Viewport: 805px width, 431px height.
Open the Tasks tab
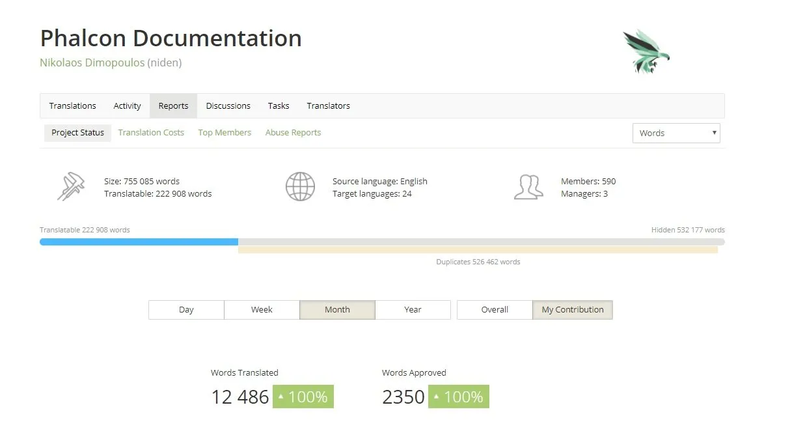click(x=279, y=105)
